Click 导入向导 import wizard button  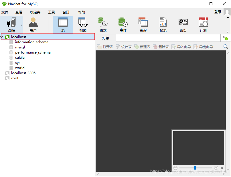(181, 47)
